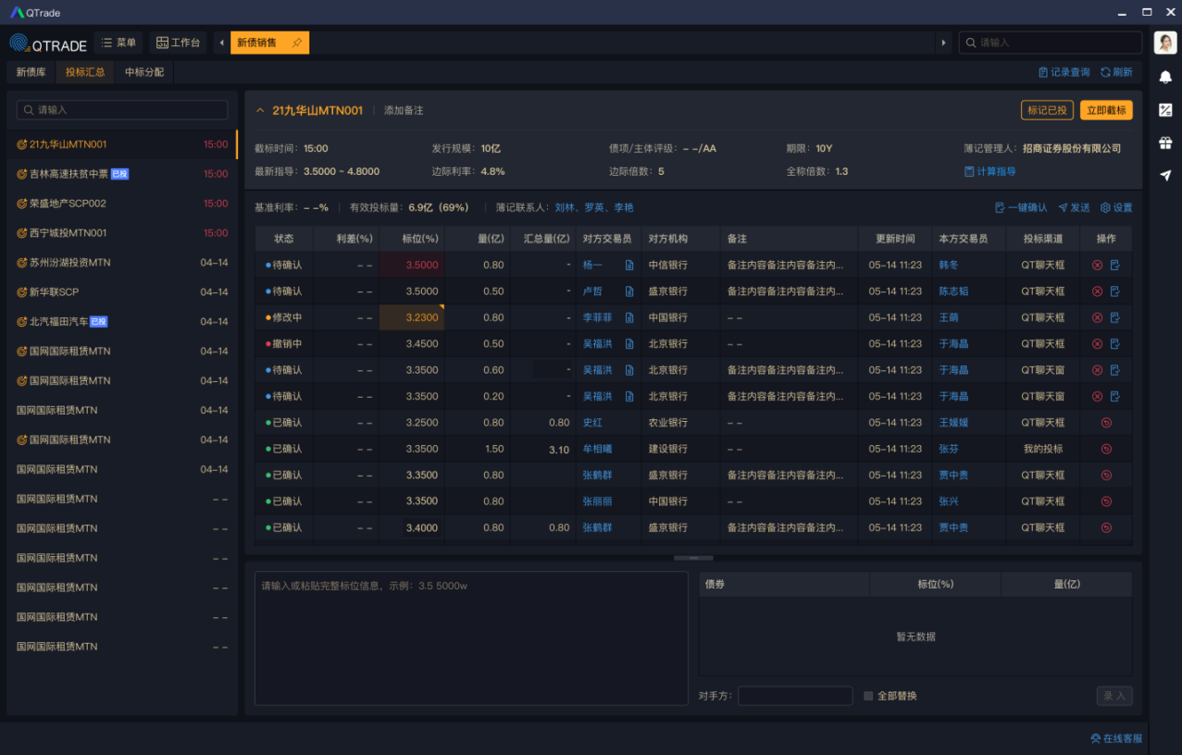Open the notifications bell icon
Image resolution: width=1182 pixels, height=755 pixels.
click(x=1165, y=78)
